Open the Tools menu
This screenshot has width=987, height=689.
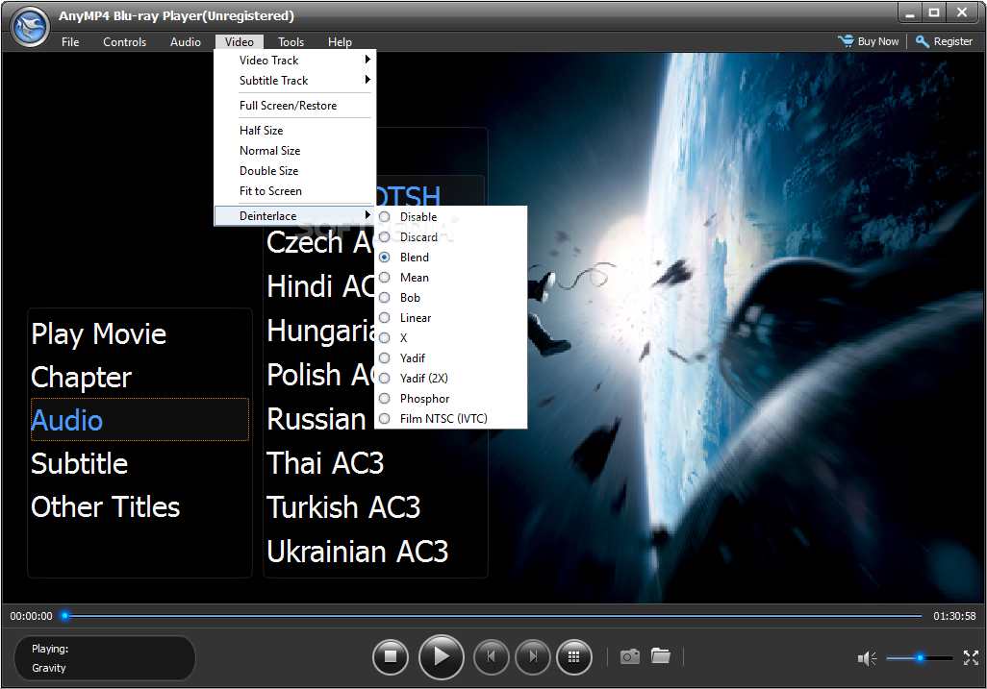coord(291,41)
